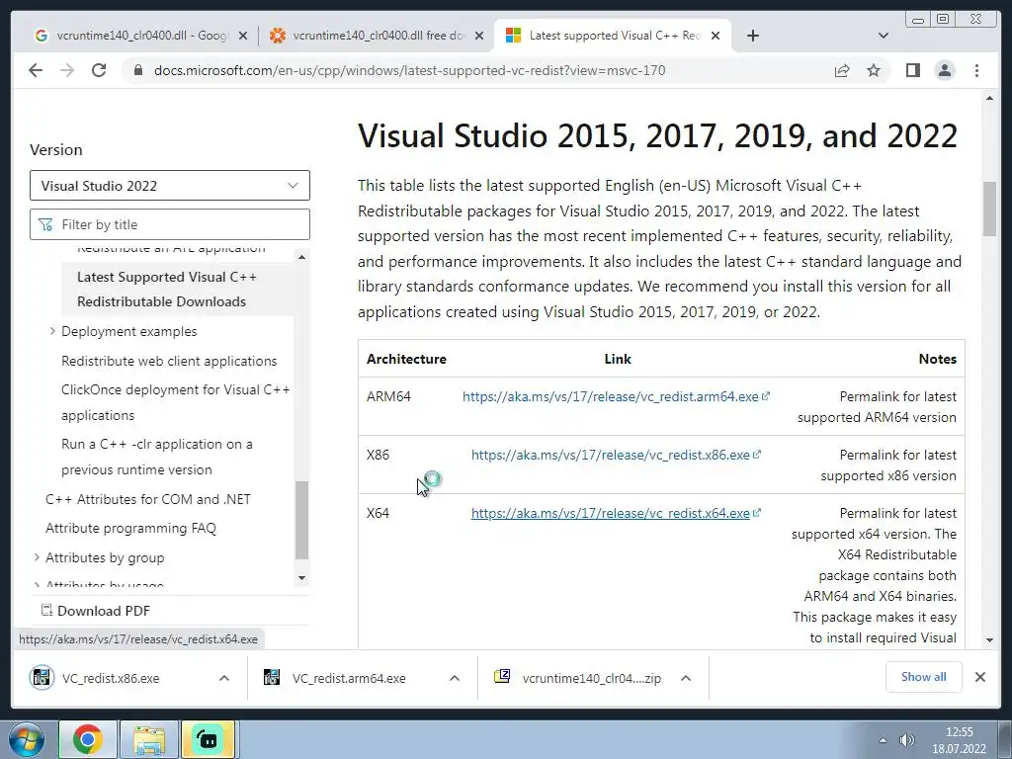The height and width of the screenshot is (759, 1012).
Task: Open the Visual Studio 2022 version dropdown
Action: (x=170, y=185)
